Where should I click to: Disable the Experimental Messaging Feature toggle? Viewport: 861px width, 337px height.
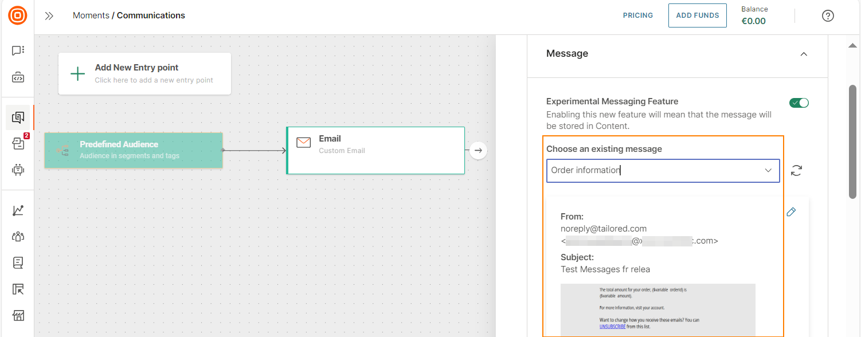pyautogui.click(x=799, y=103)
